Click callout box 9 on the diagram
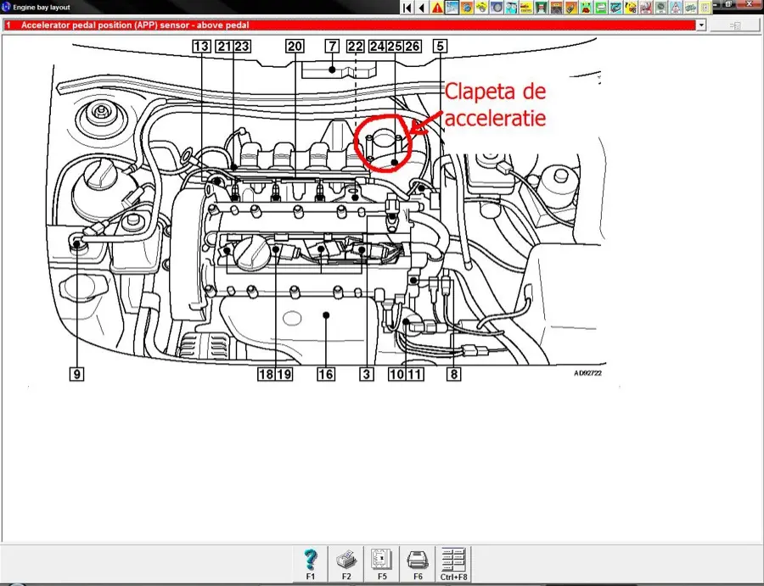This screenshot has height=586, width=764. click(79, 372)
